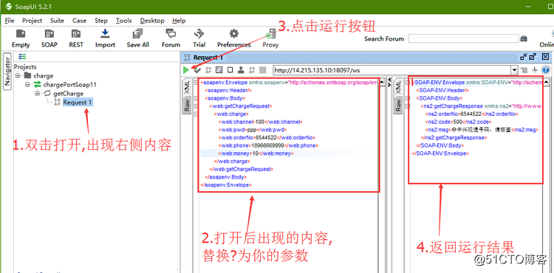Click the endpoint URL field
This screenshot has width=554, height=273.
click(x=391, y=70)
